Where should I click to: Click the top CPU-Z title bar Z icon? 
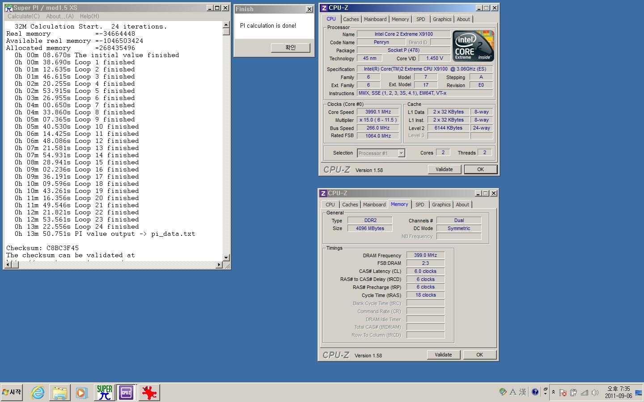pyautogui.click(x=324, y=8)
